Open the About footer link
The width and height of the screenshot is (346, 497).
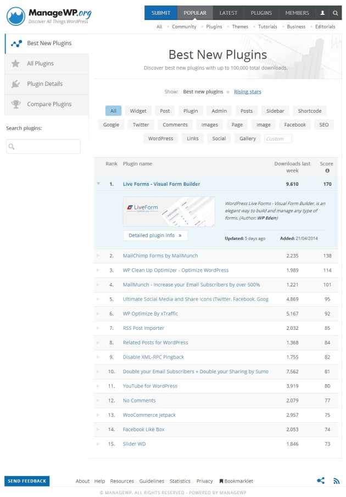(x=82, y=481)
